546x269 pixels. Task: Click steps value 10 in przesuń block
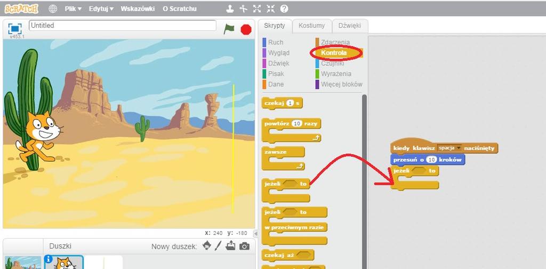click(431, 160)
